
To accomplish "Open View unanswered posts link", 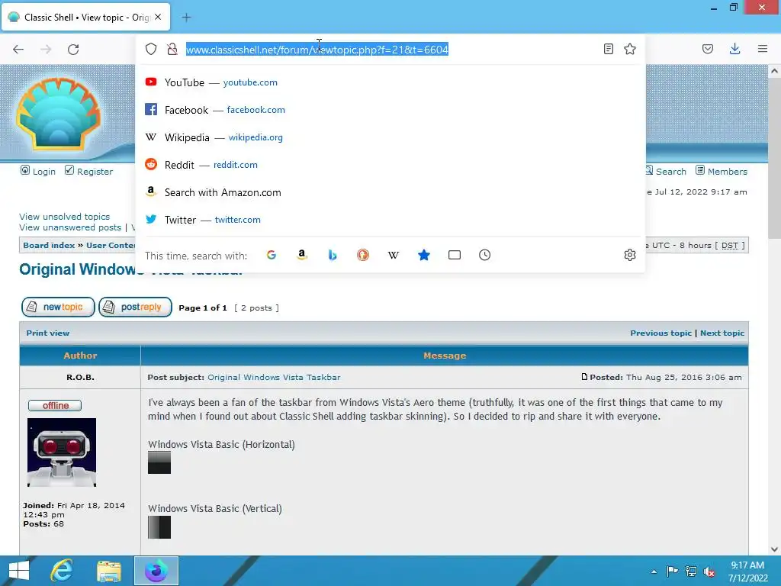I will [70, 227].
